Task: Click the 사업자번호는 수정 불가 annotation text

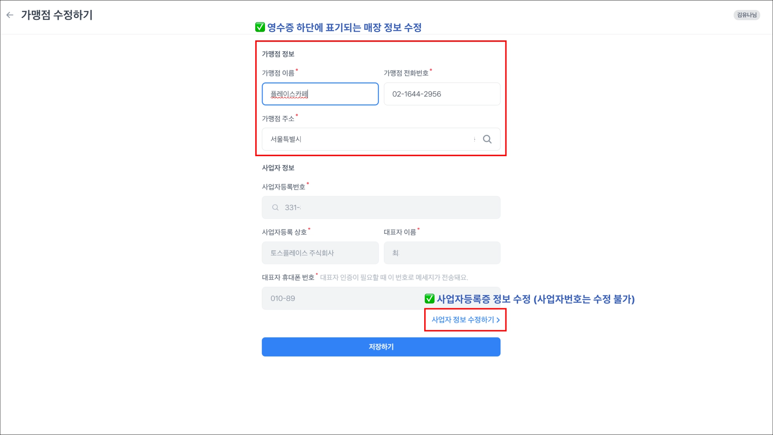Action: coord(585,299)
